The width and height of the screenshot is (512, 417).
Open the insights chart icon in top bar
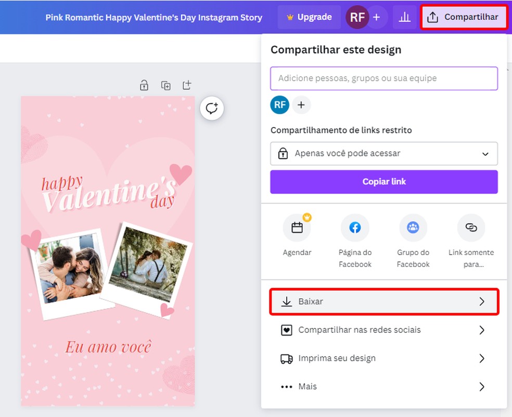[405, 17]
